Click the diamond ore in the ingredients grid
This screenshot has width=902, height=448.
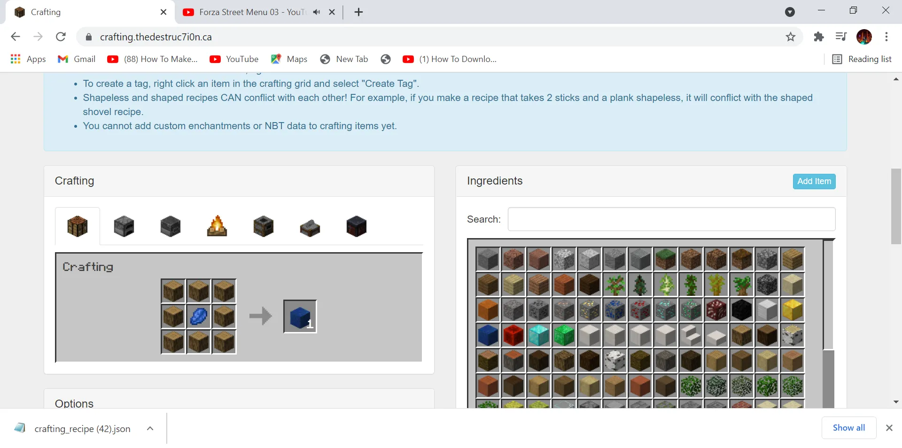(x=666, y=310)
